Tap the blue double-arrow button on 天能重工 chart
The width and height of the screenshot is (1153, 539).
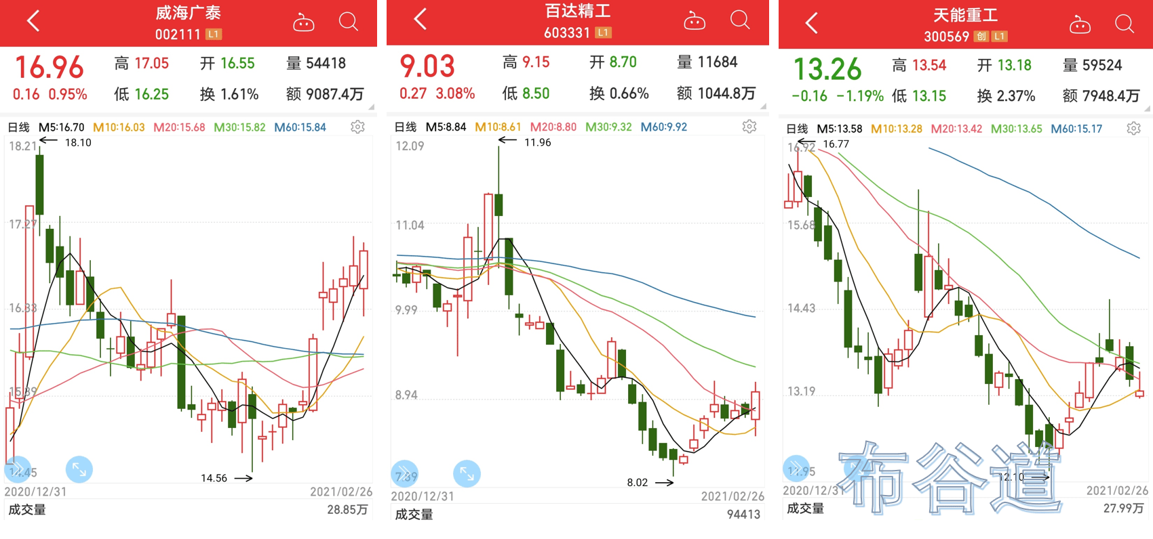(796, 469)
